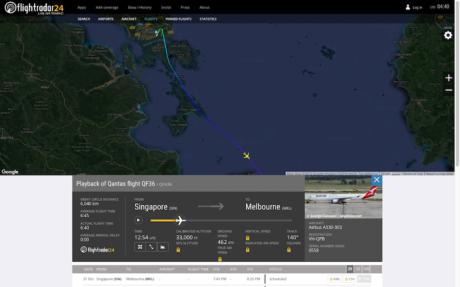Switch to the Aircraft tab
Screen dimensions: 460x287
tap(129, 19)
